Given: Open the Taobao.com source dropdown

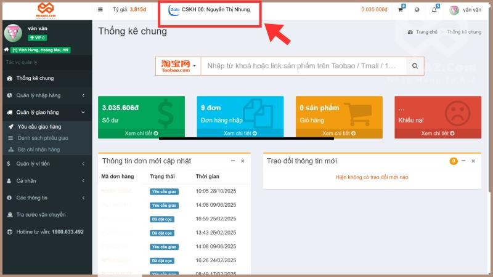Looking at the screenshot, I should click(x=178, y=66).
